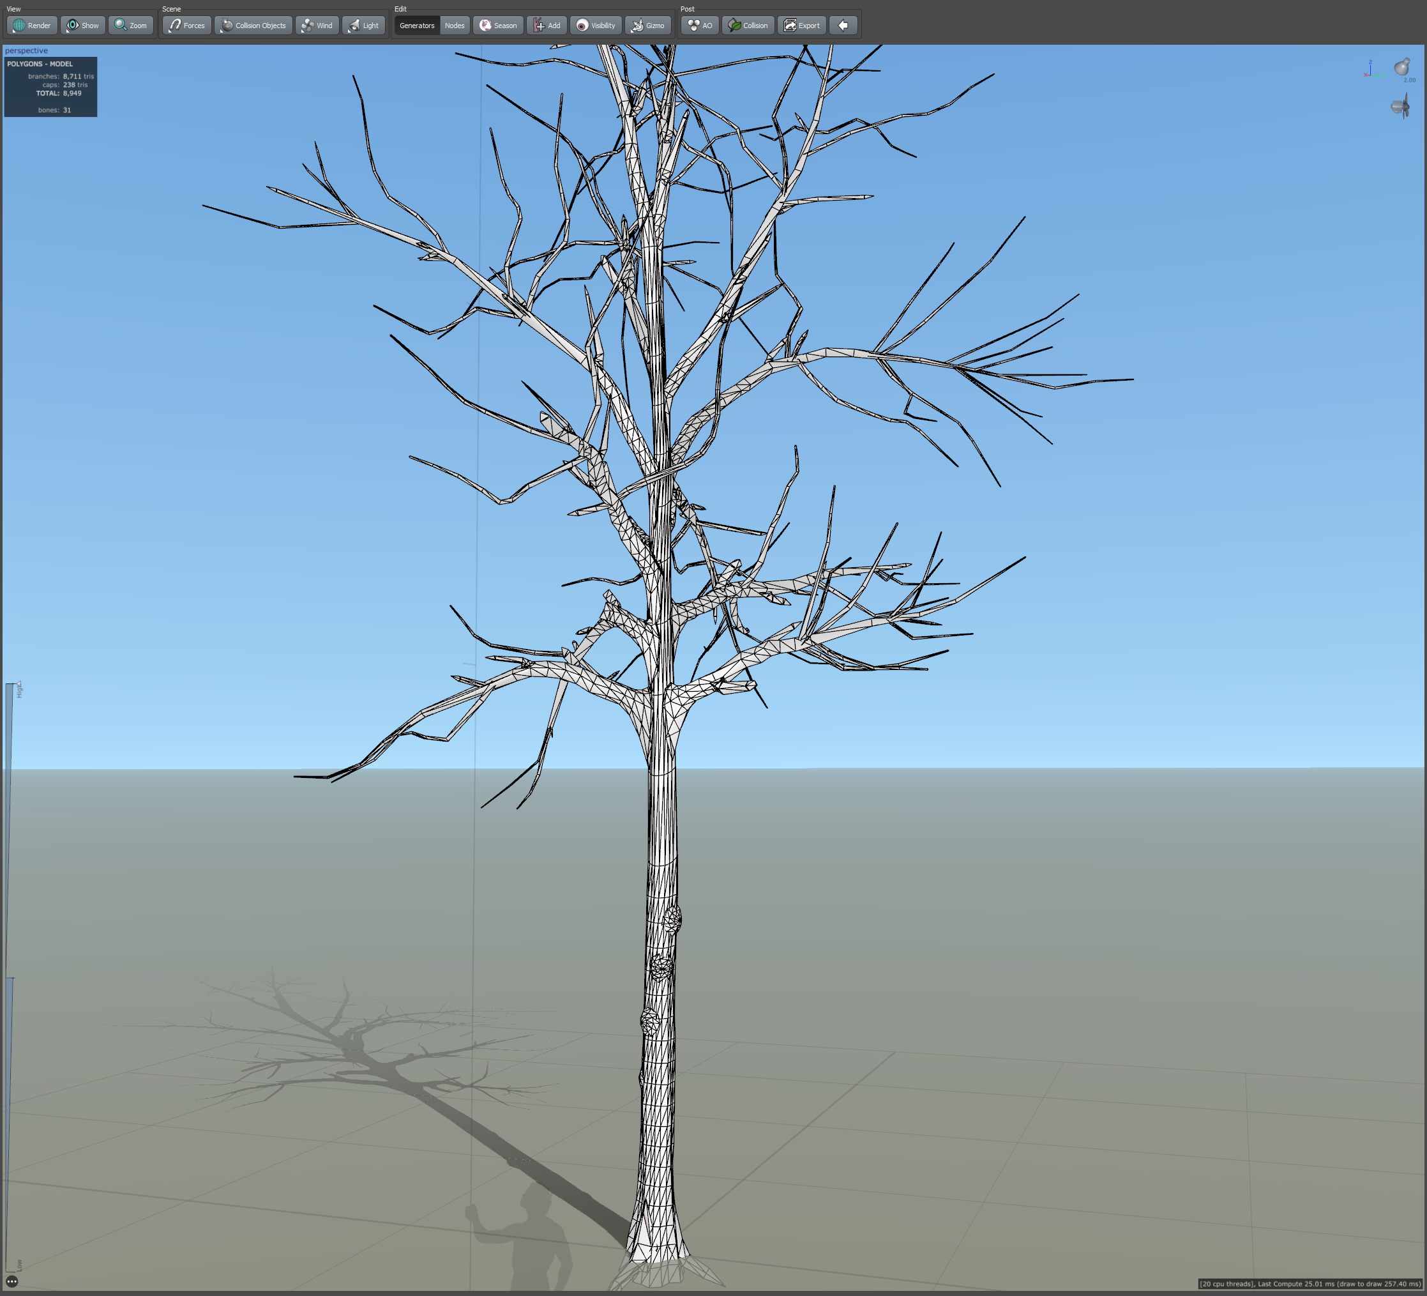
Task: Click the leaf Collision post button
Action: click(748, 26)
